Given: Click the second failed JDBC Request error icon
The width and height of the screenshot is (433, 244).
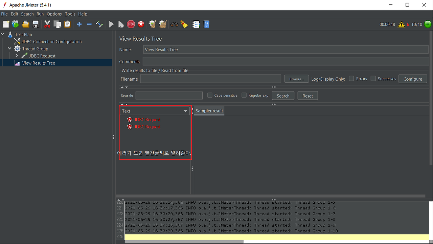Looking at the screenshot, I should 130,127.
